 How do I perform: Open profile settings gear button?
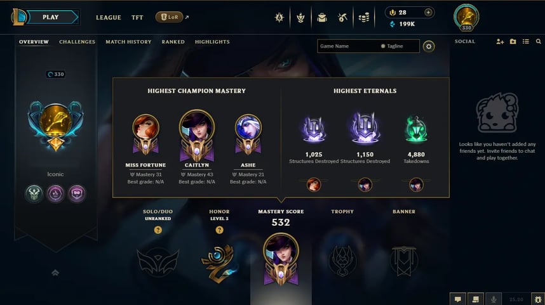429,46
